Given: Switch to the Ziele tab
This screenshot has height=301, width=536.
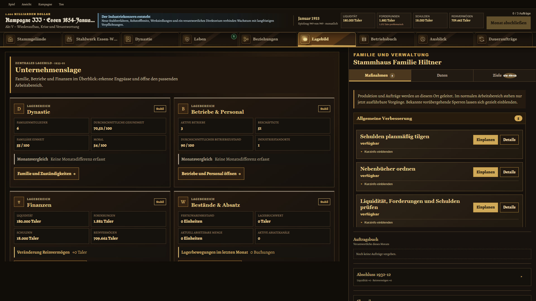Looking at the screenshot, I should [x=504, y=76].
